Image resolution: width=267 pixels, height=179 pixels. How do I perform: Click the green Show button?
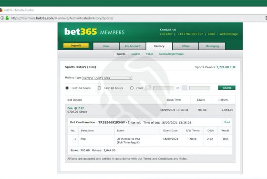(x=226, y=88)
